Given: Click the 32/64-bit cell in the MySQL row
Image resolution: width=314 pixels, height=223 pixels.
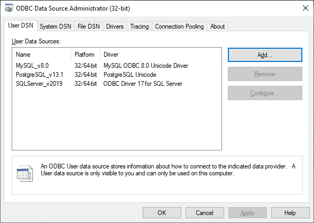Looking at the screenshot, I should [86, 66].
